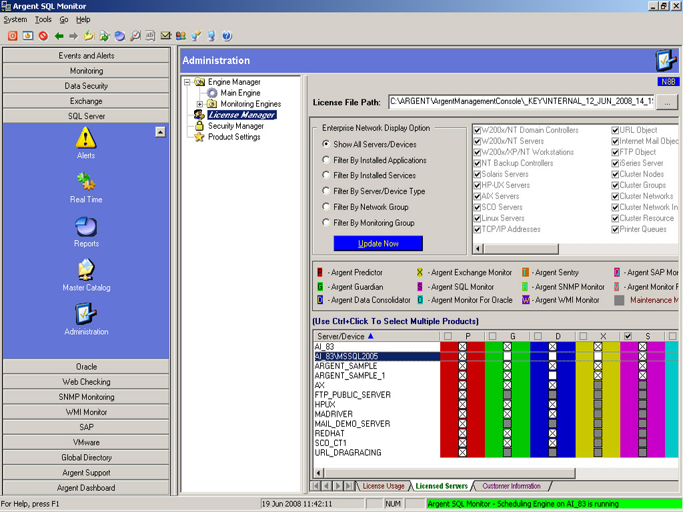Click the magnifier with checkmark toolbar icon

tap(135, 36)
